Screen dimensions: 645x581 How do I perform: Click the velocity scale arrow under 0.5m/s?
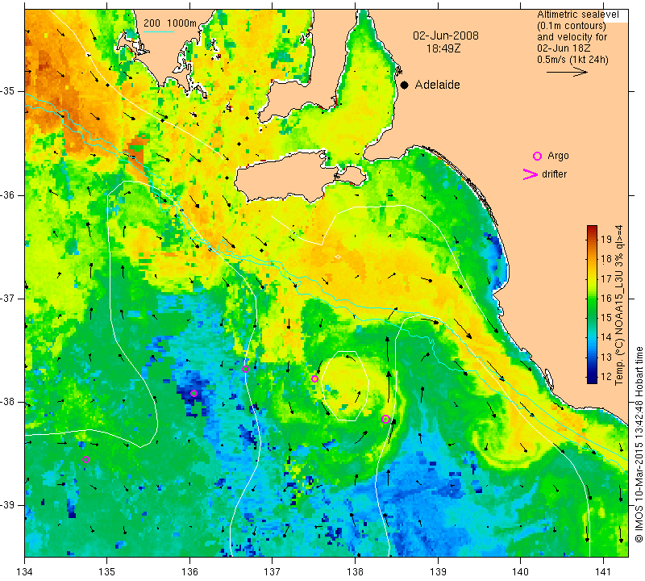pyautogui.click(x=567, y=72)
